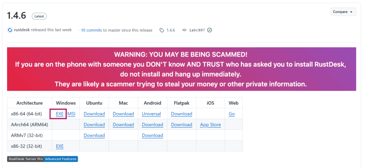Screen dimensions: 365x168
Task: Open the iOS App Store link
Action: 210,125
